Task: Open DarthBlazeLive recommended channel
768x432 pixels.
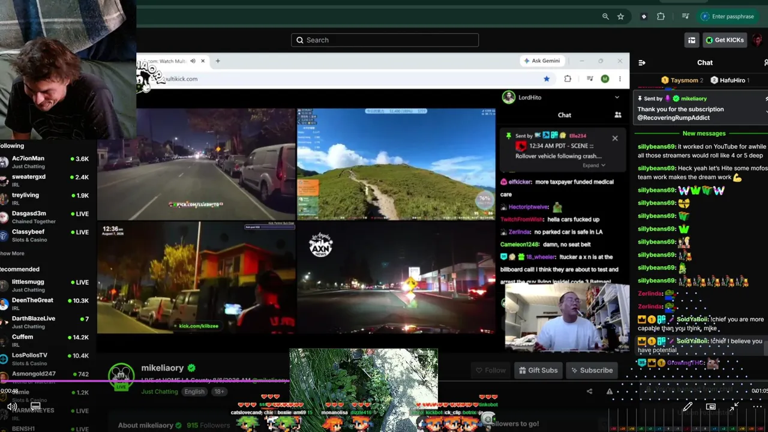Action: pyautogui.click(x=46, y=322)
